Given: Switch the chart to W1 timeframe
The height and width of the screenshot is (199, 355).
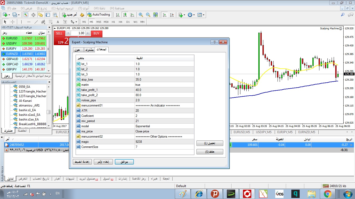Looking at the screenshot, I should pos(135,22).
